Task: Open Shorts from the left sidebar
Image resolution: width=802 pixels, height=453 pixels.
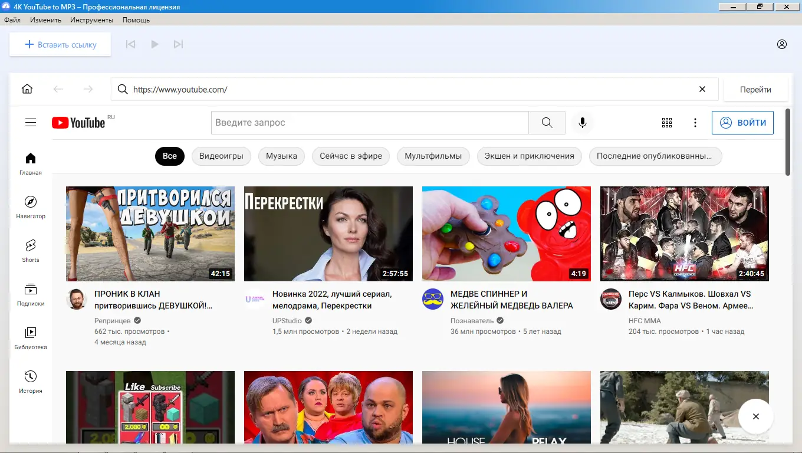Action: click(30, 250)
